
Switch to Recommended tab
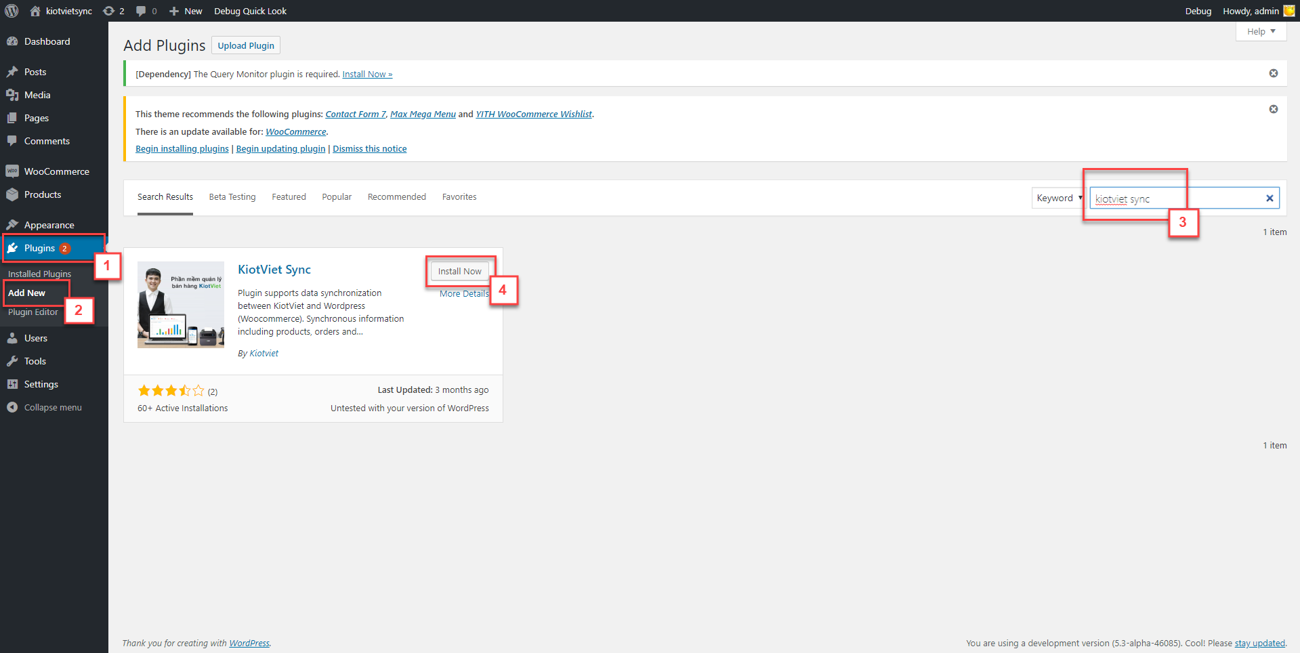coord(397,197)
